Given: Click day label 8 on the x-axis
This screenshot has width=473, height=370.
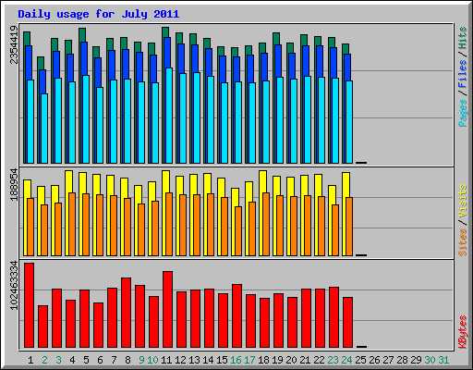Looking at the screenshot, I should coord(127,360).
